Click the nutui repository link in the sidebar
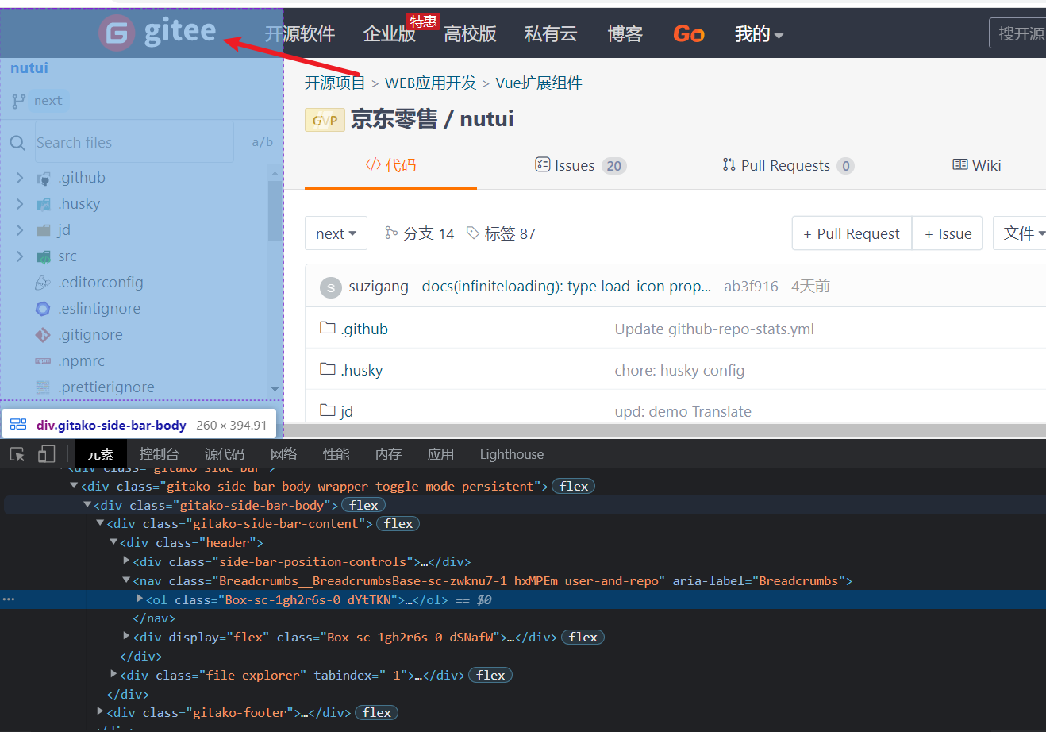 click(29, 68)
